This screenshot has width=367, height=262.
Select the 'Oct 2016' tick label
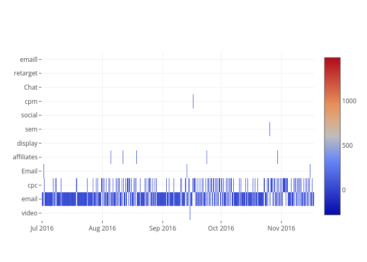(x=221, y=228)
